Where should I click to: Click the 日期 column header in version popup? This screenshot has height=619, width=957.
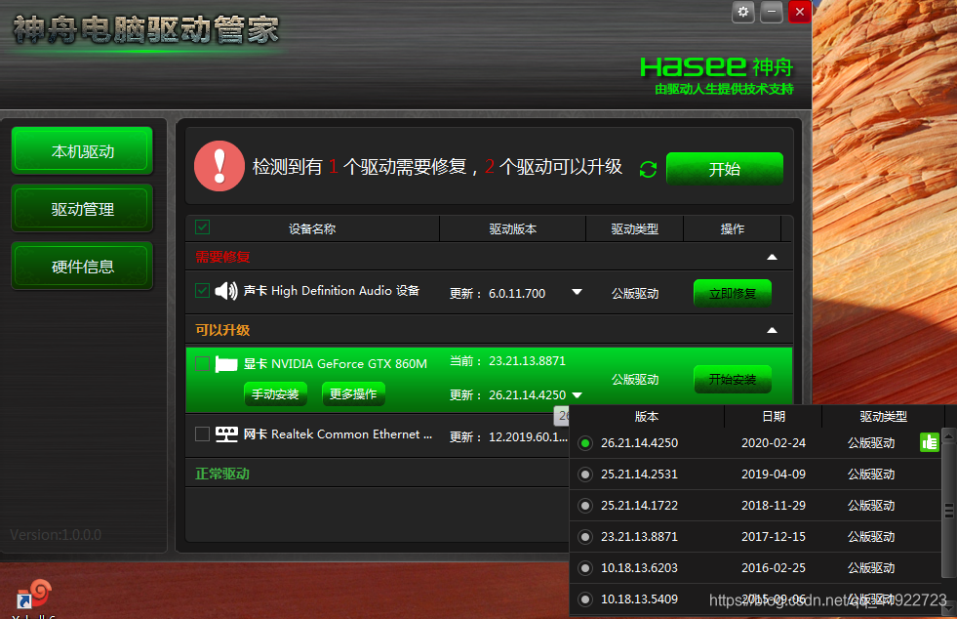click(x=774, y=416)
